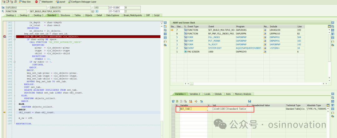337x138 pixels.
Task: Collapse the LOOP block at line 166
Action: point(15,37)
